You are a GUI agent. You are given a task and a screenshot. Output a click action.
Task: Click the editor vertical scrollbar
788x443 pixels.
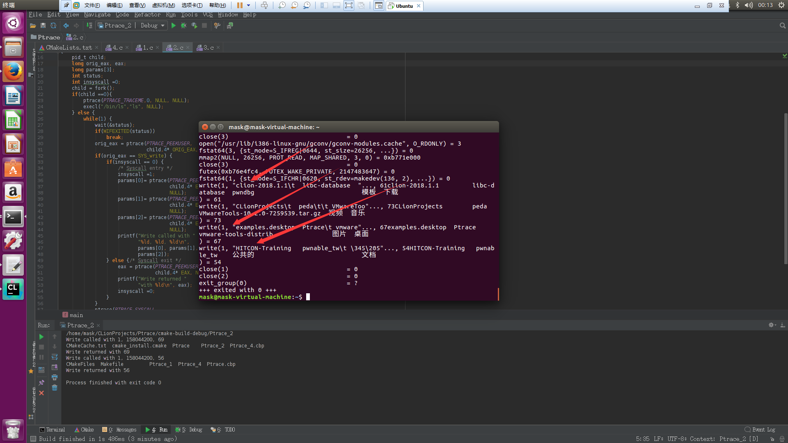(x=786, y=189)
